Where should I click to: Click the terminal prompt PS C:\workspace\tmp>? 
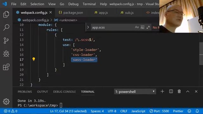pos(38,105)
